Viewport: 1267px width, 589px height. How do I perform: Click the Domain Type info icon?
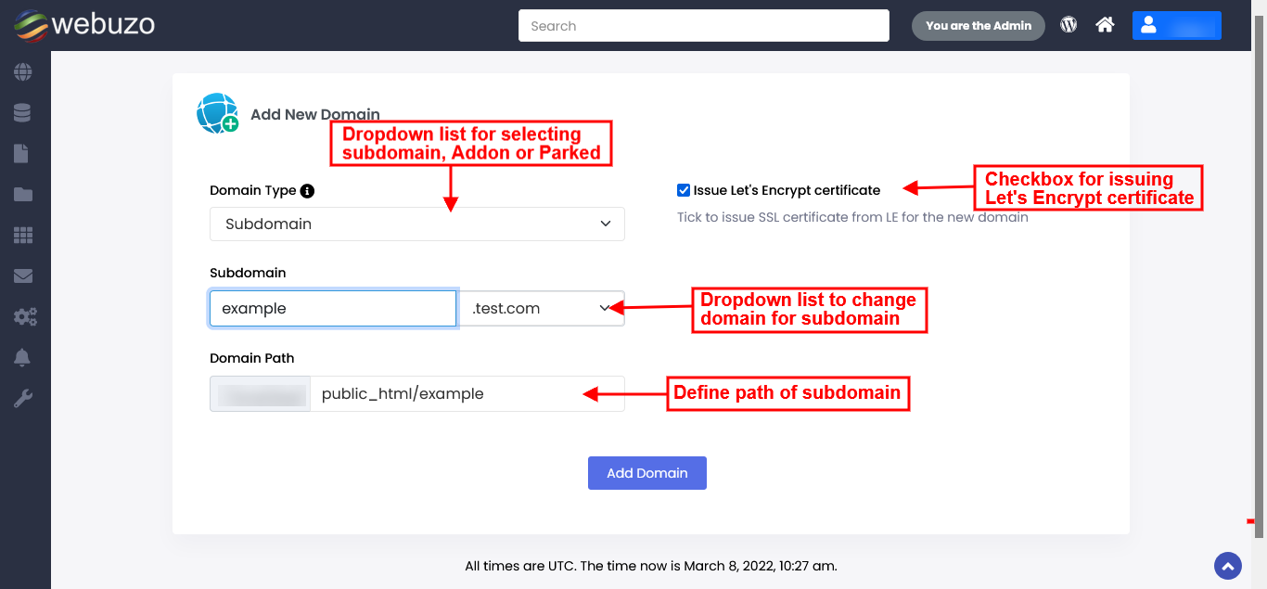point(307,191)
